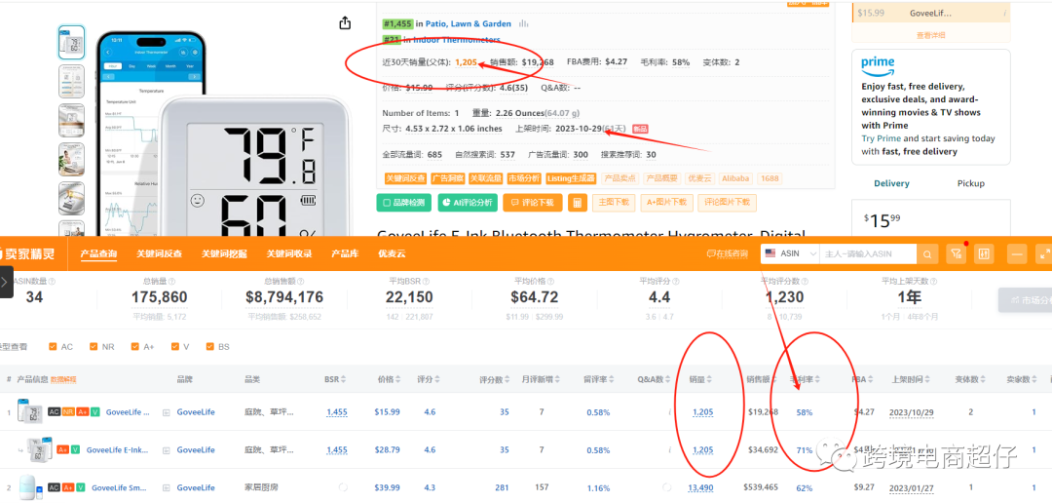Click the AC badge in row 1
The height and width of the screenshot is (503, 1052).
(x=54, y=411)
